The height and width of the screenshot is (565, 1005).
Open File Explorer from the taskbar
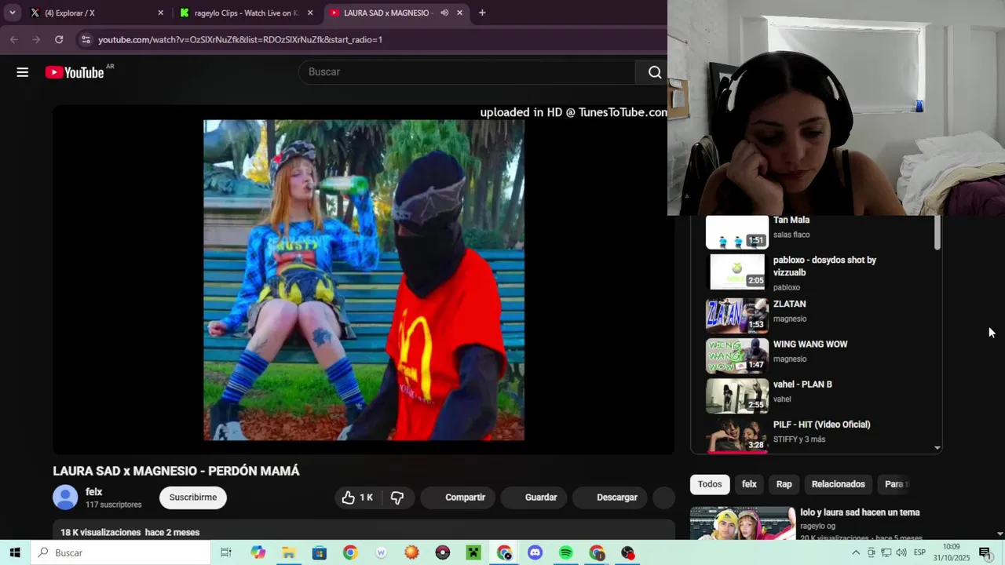[289, 552]
